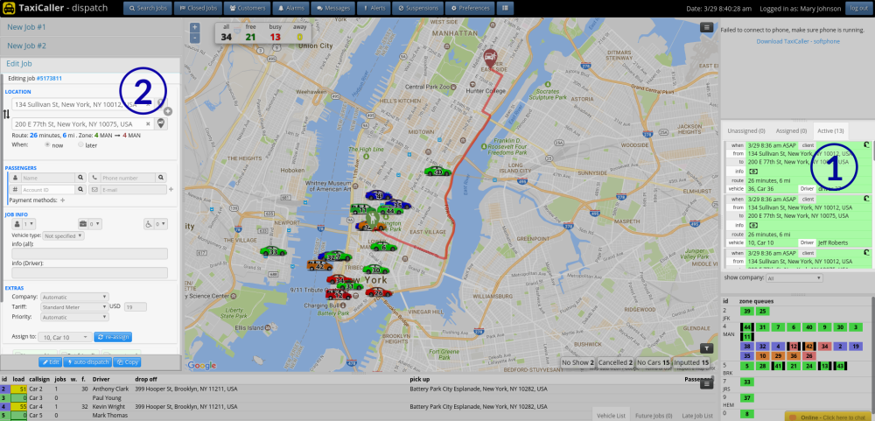Open the Search Jobs menu
This screenshot has width=875, height=421.
(x=147, y=9)
